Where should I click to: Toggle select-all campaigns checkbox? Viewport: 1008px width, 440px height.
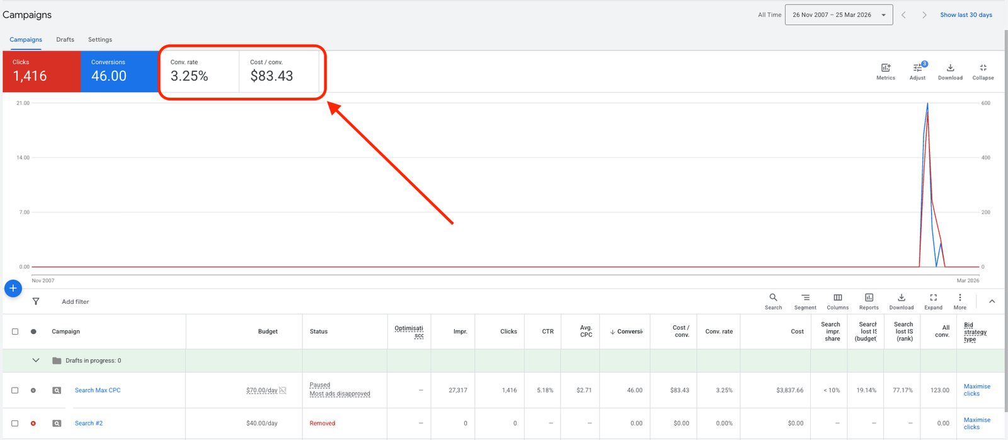click(x=15, y=332)
